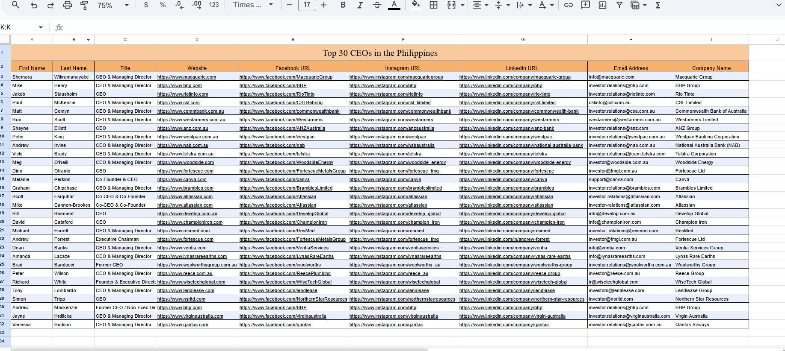Open the borders tool

433,5
